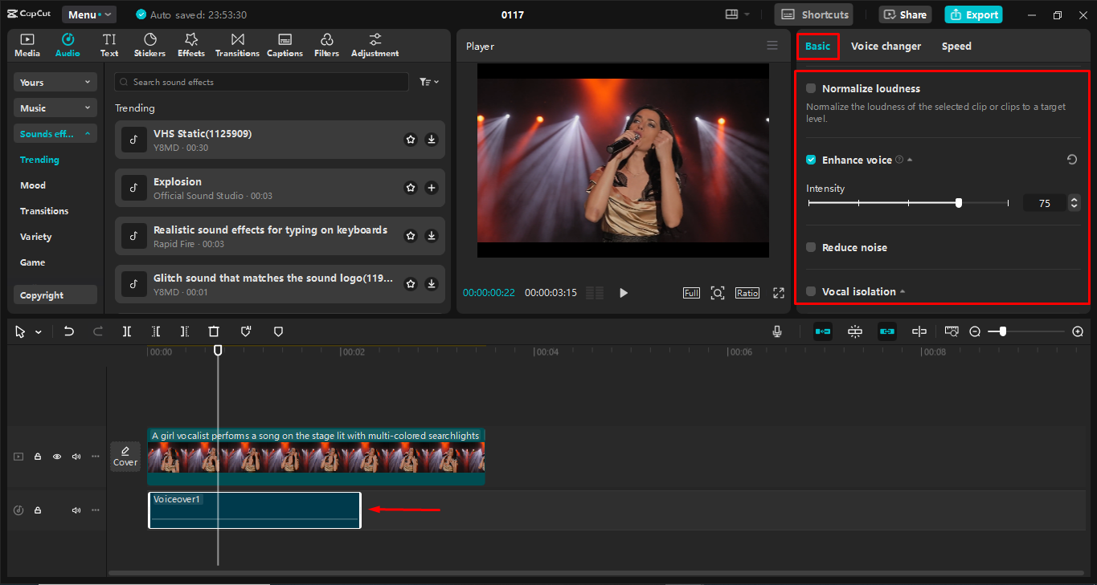
Task: Expand the Vocal isolation section arrow
Action: point(903,291)
